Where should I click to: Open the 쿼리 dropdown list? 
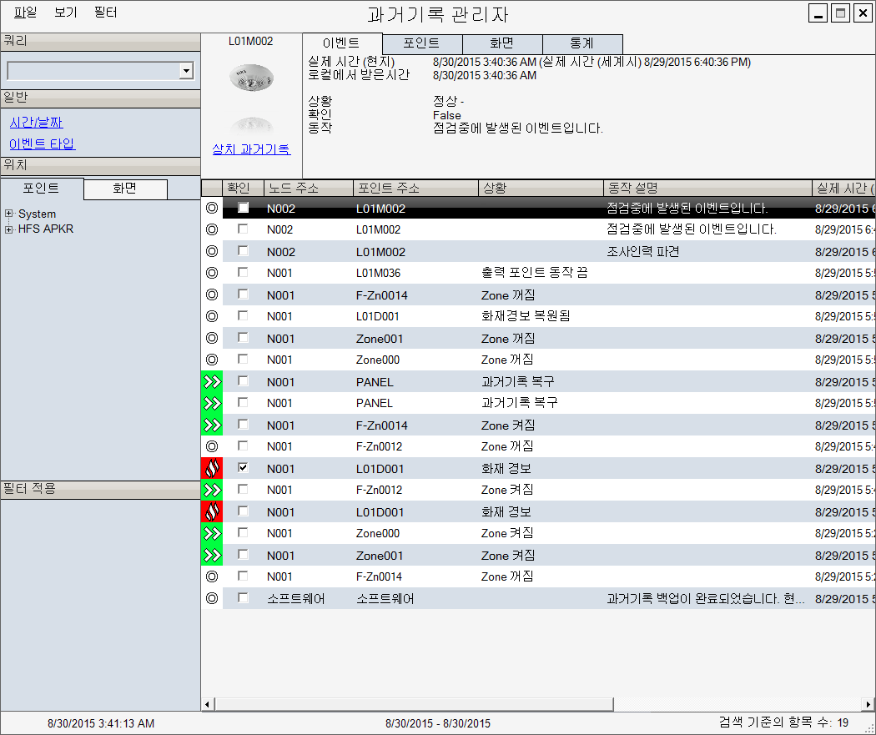point(186,71)
